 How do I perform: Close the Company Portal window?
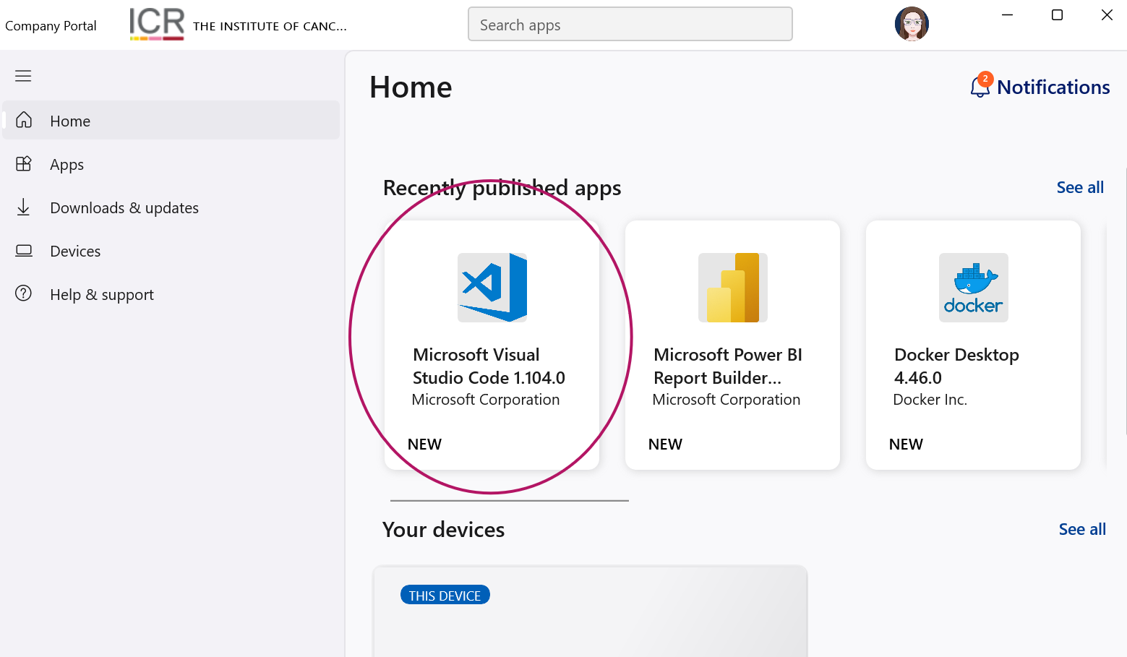tap(1107, 14)
